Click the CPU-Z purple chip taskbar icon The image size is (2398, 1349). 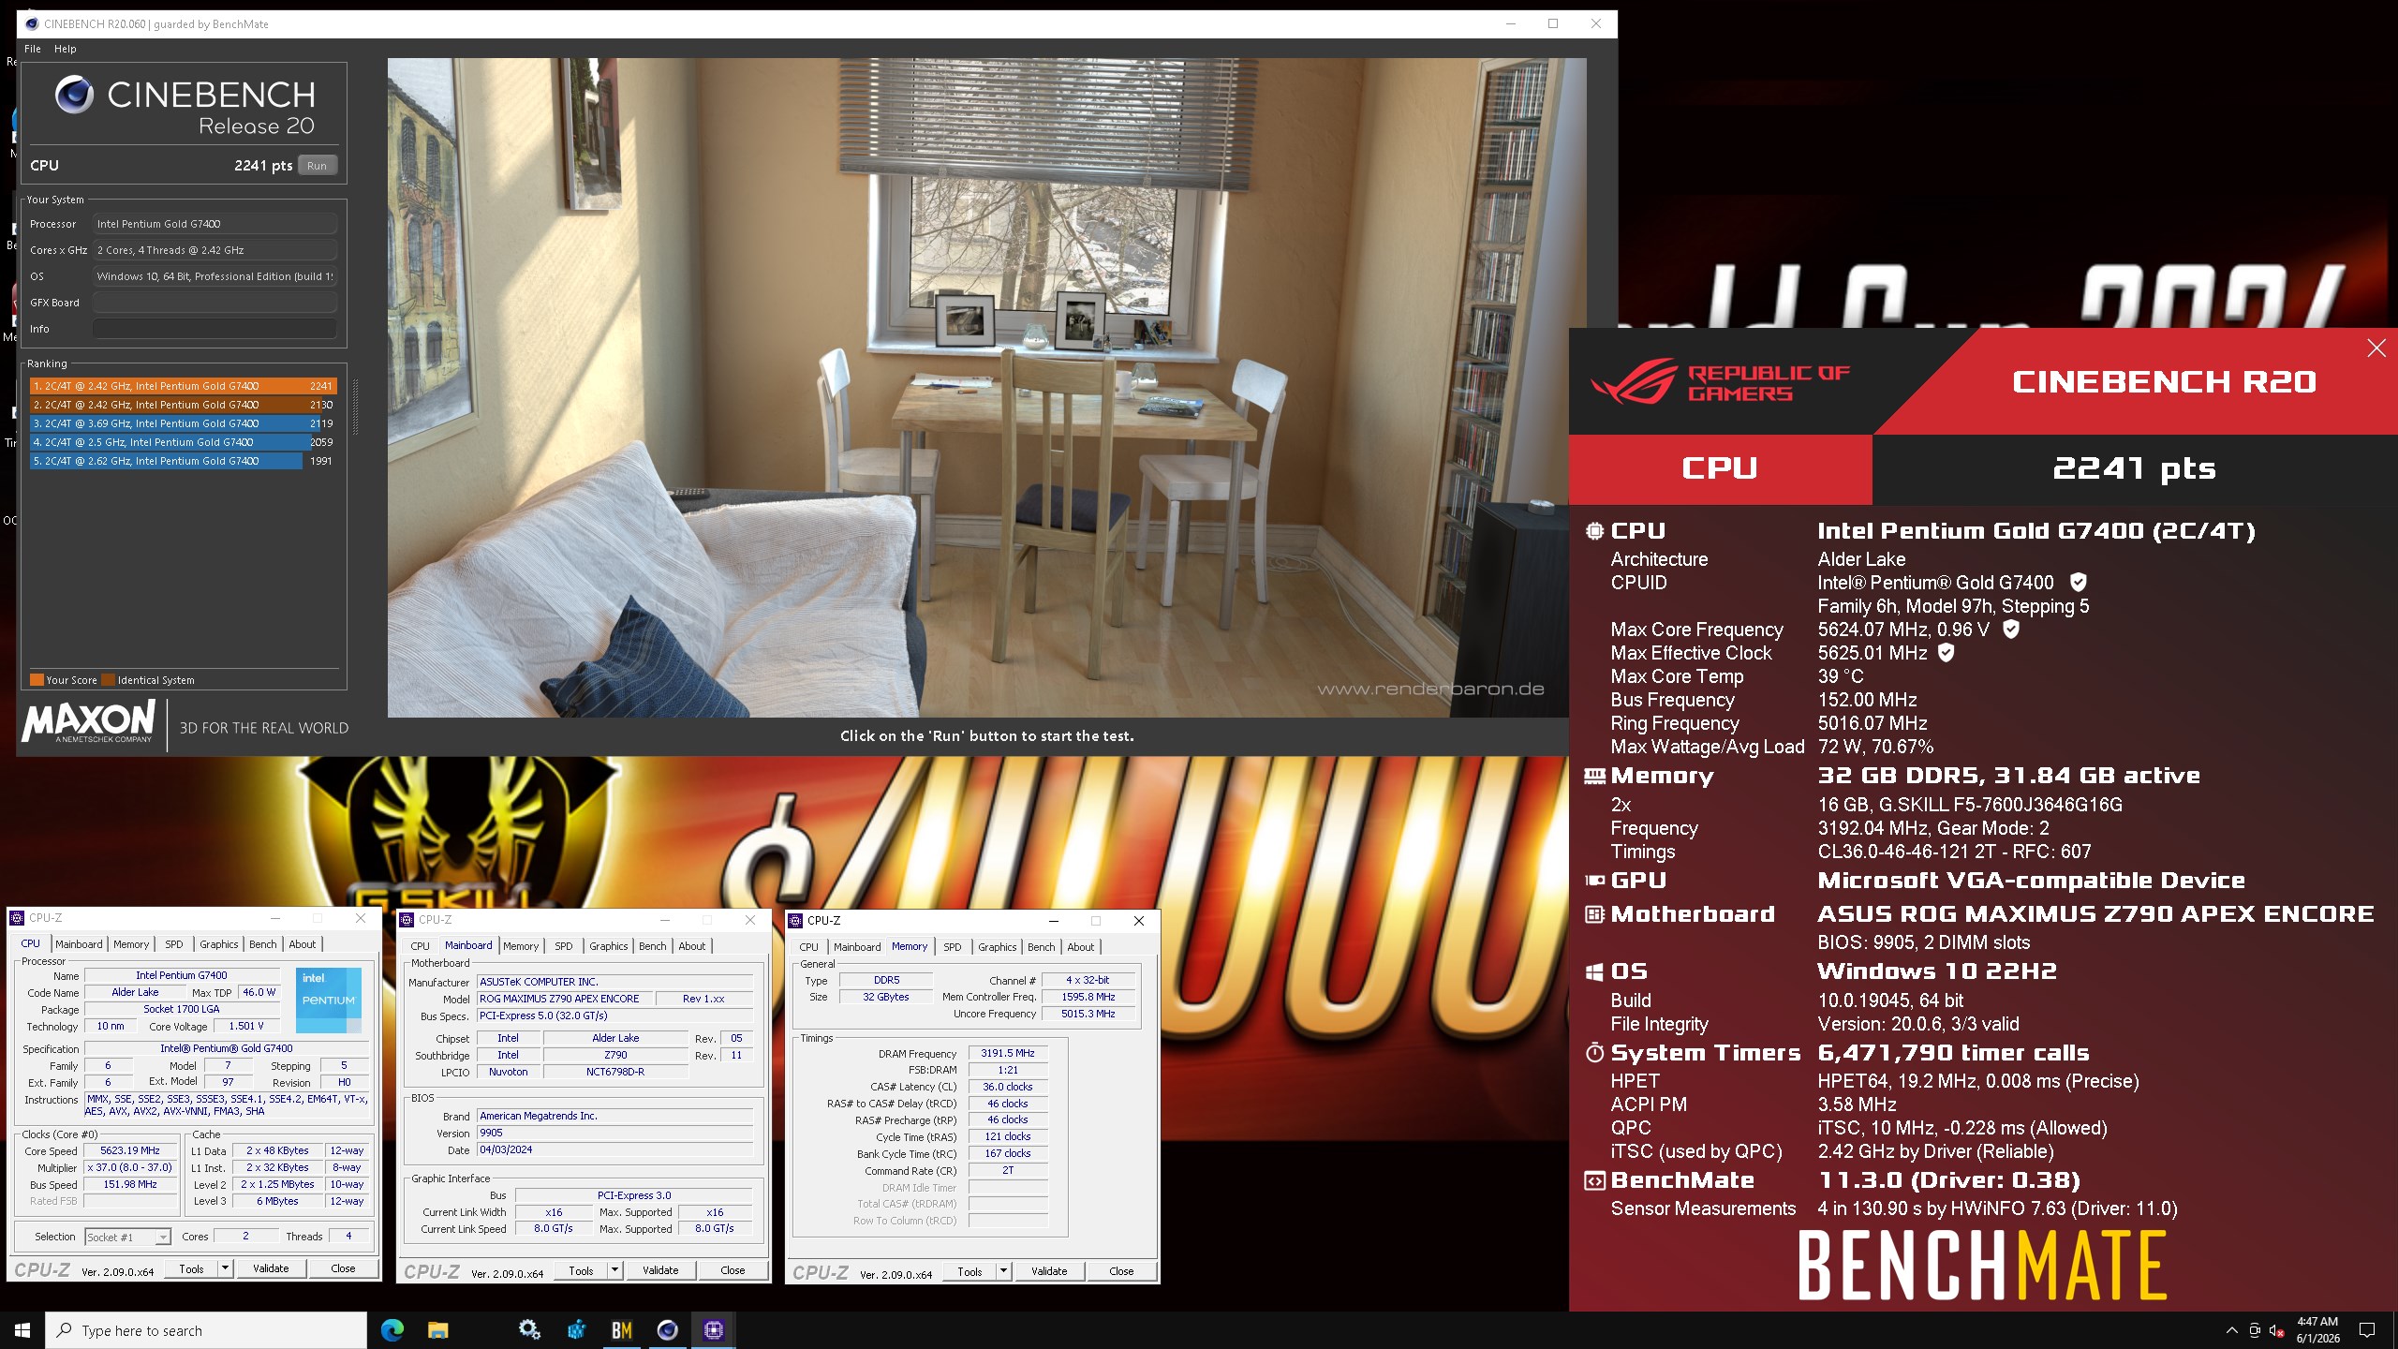tap(713, 1330)
